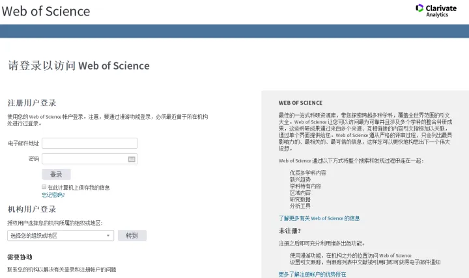
Task: Click the 转到 button
Action: coord(132,236)
